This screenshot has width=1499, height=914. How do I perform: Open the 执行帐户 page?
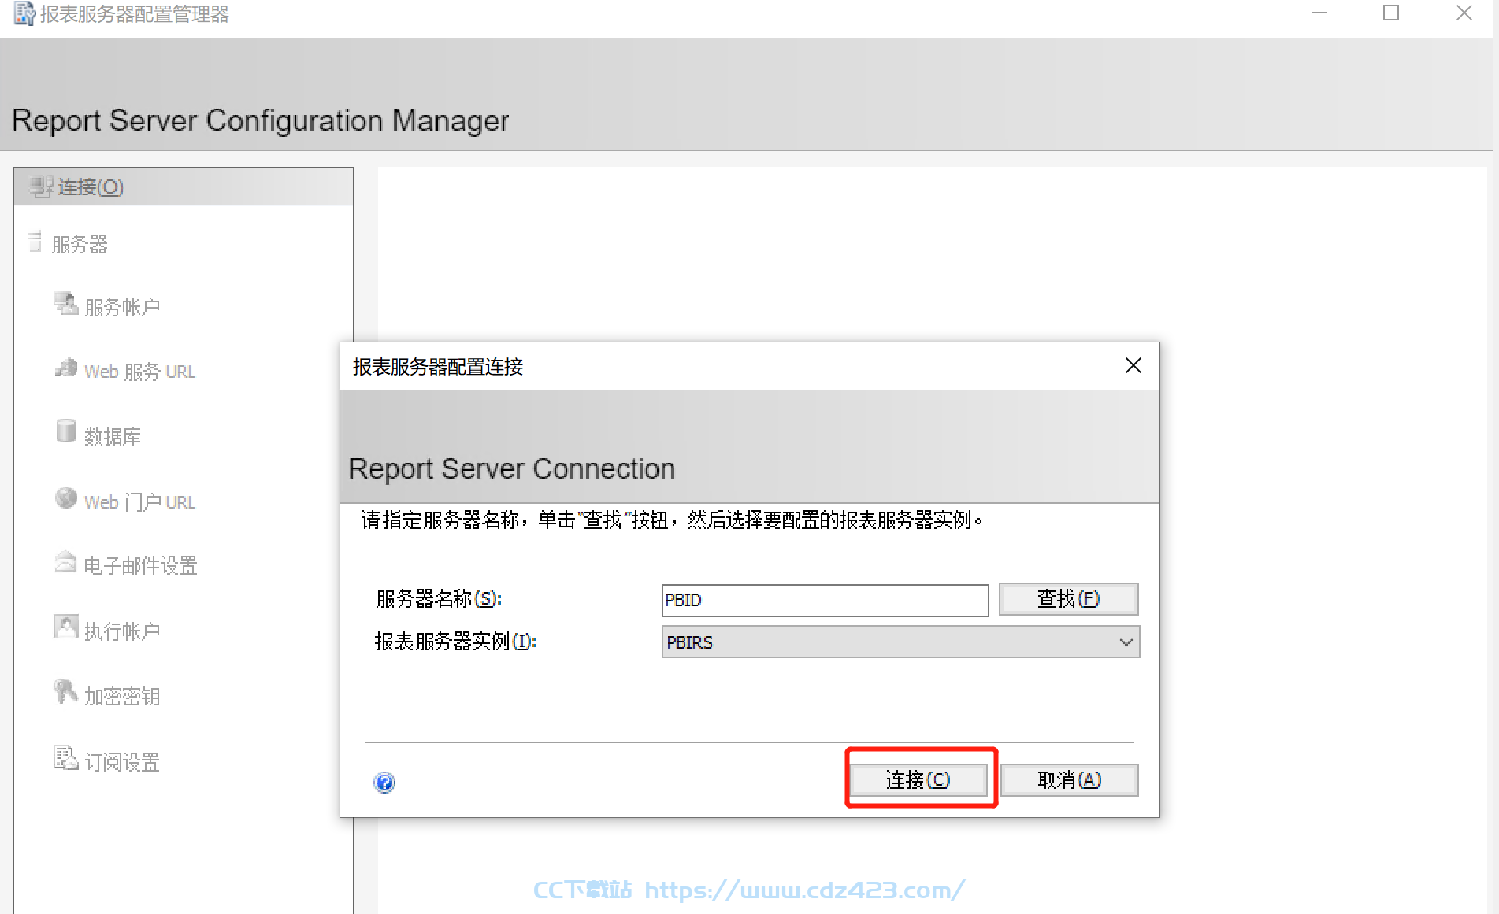(x=122, y=631)
